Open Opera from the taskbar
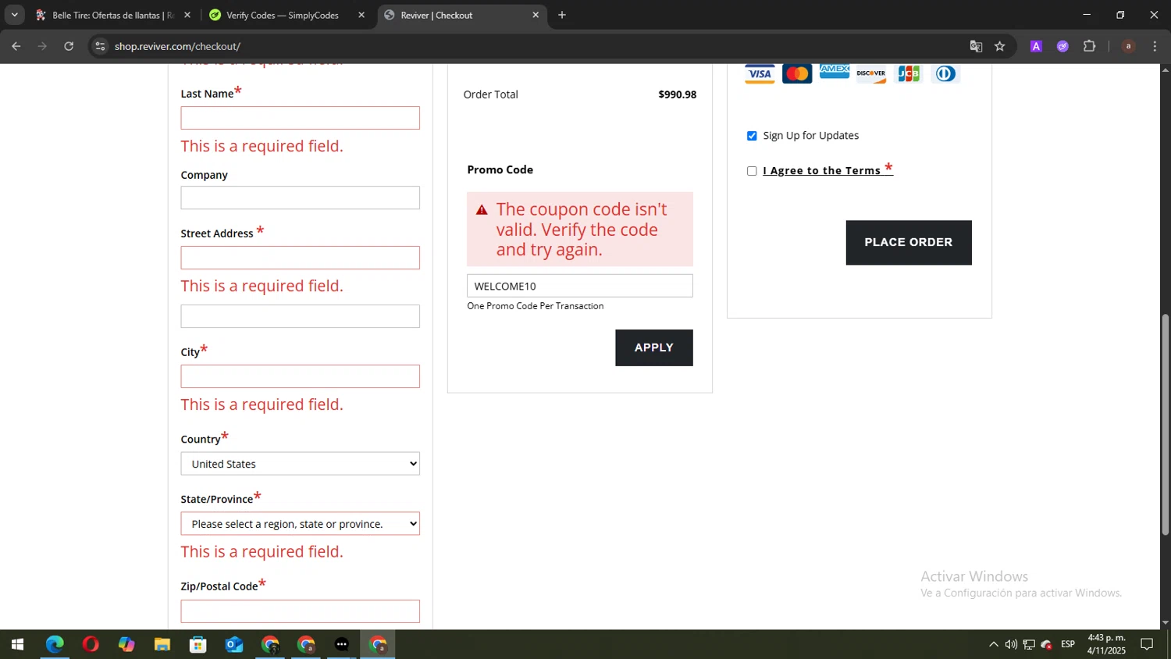Image resolution: width=1171 pixels, height=659 pixels. [x=91, y=645]
